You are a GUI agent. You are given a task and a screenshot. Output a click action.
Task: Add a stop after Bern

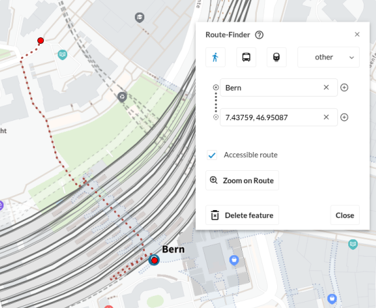[344, 88]
